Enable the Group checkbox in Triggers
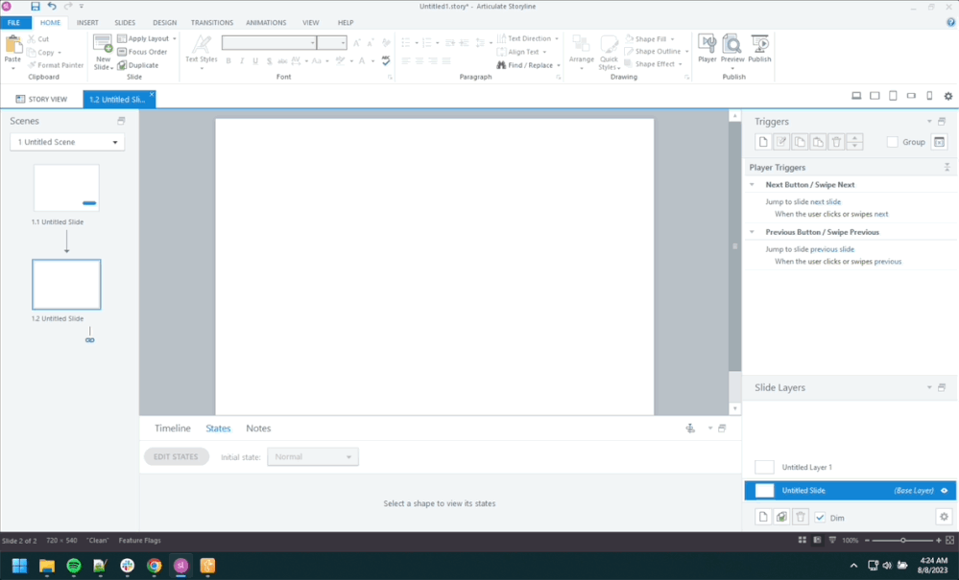Screen dimensions: 959x580 point(892,142)
